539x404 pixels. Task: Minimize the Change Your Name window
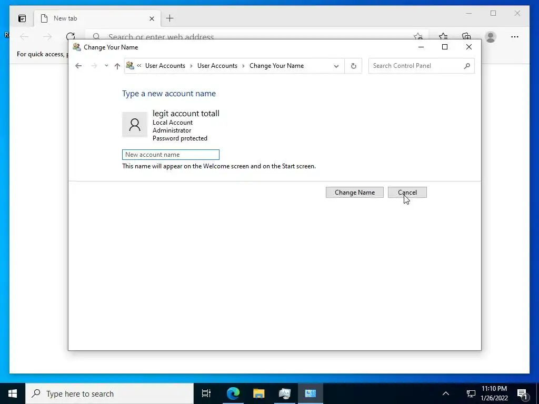click(421, 47)
